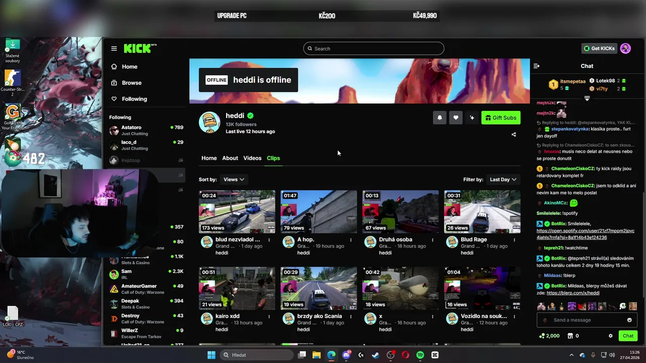Open three-dot menu for 'Vozidlo na souk' clip
This screenshot has width=646, height=363.
point(514,317)
